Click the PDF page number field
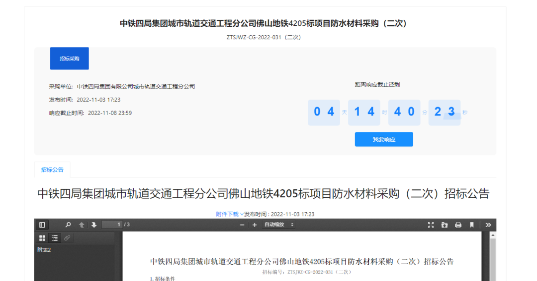Viewport: 537px width, 281px height. click(x=112, y=225)
